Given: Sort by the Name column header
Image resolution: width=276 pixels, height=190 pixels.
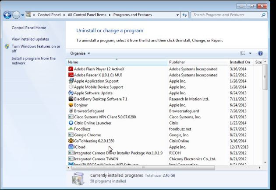Looking at the screenshot, I should pos(117,62).
